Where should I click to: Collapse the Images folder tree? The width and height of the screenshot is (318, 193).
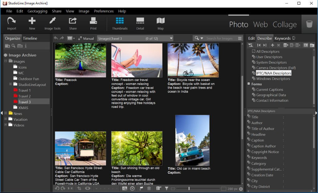pyautogui.click(x=6, y=61)
